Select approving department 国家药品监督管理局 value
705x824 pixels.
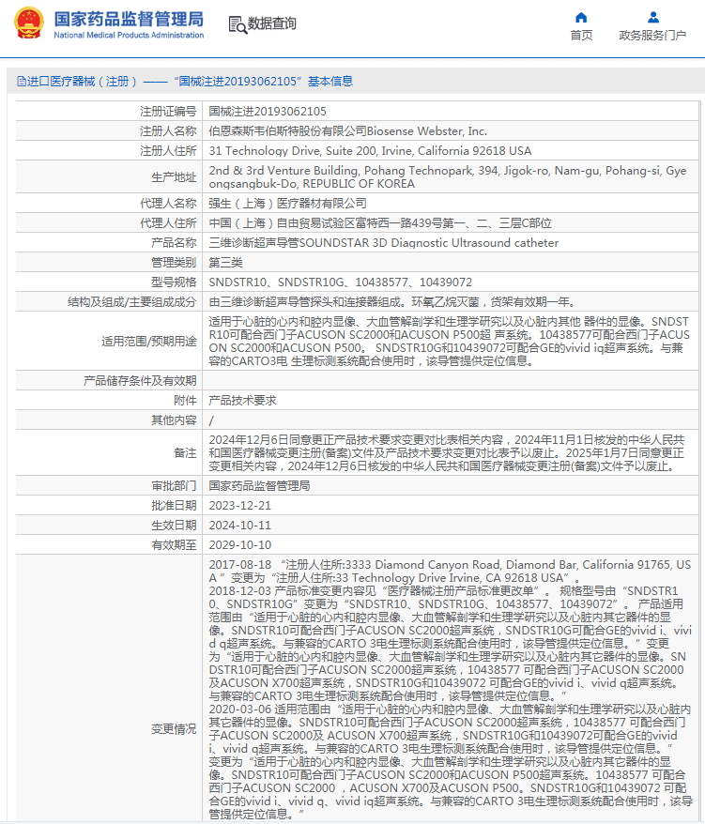coord(259,486)
